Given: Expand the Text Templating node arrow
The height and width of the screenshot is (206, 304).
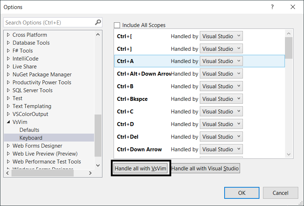Looking at the screenshot, I should tap(8, 106).
